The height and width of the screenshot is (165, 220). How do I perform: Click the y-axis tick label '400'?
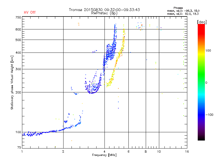pyautogui.click(x=18, y=53)
